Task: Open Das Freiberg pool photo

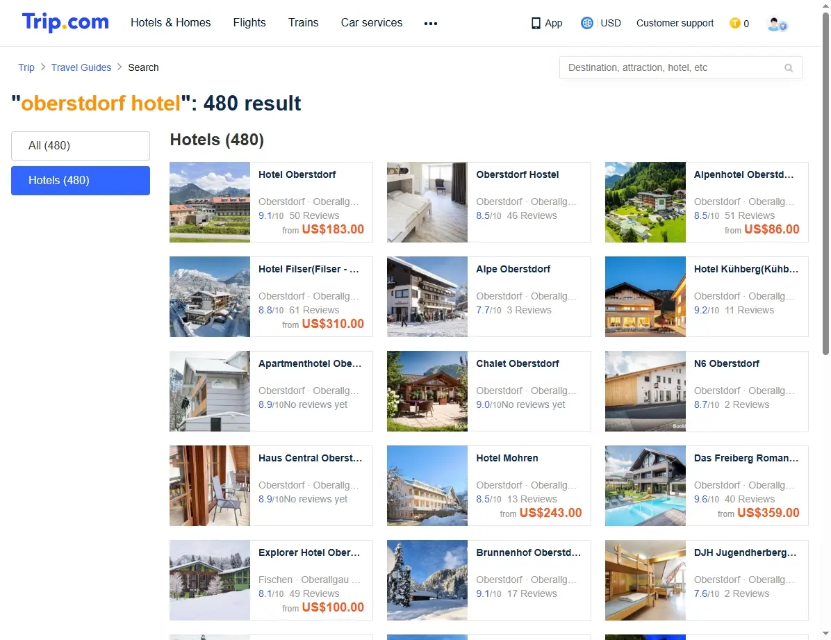Action: [x=645, y=485]
